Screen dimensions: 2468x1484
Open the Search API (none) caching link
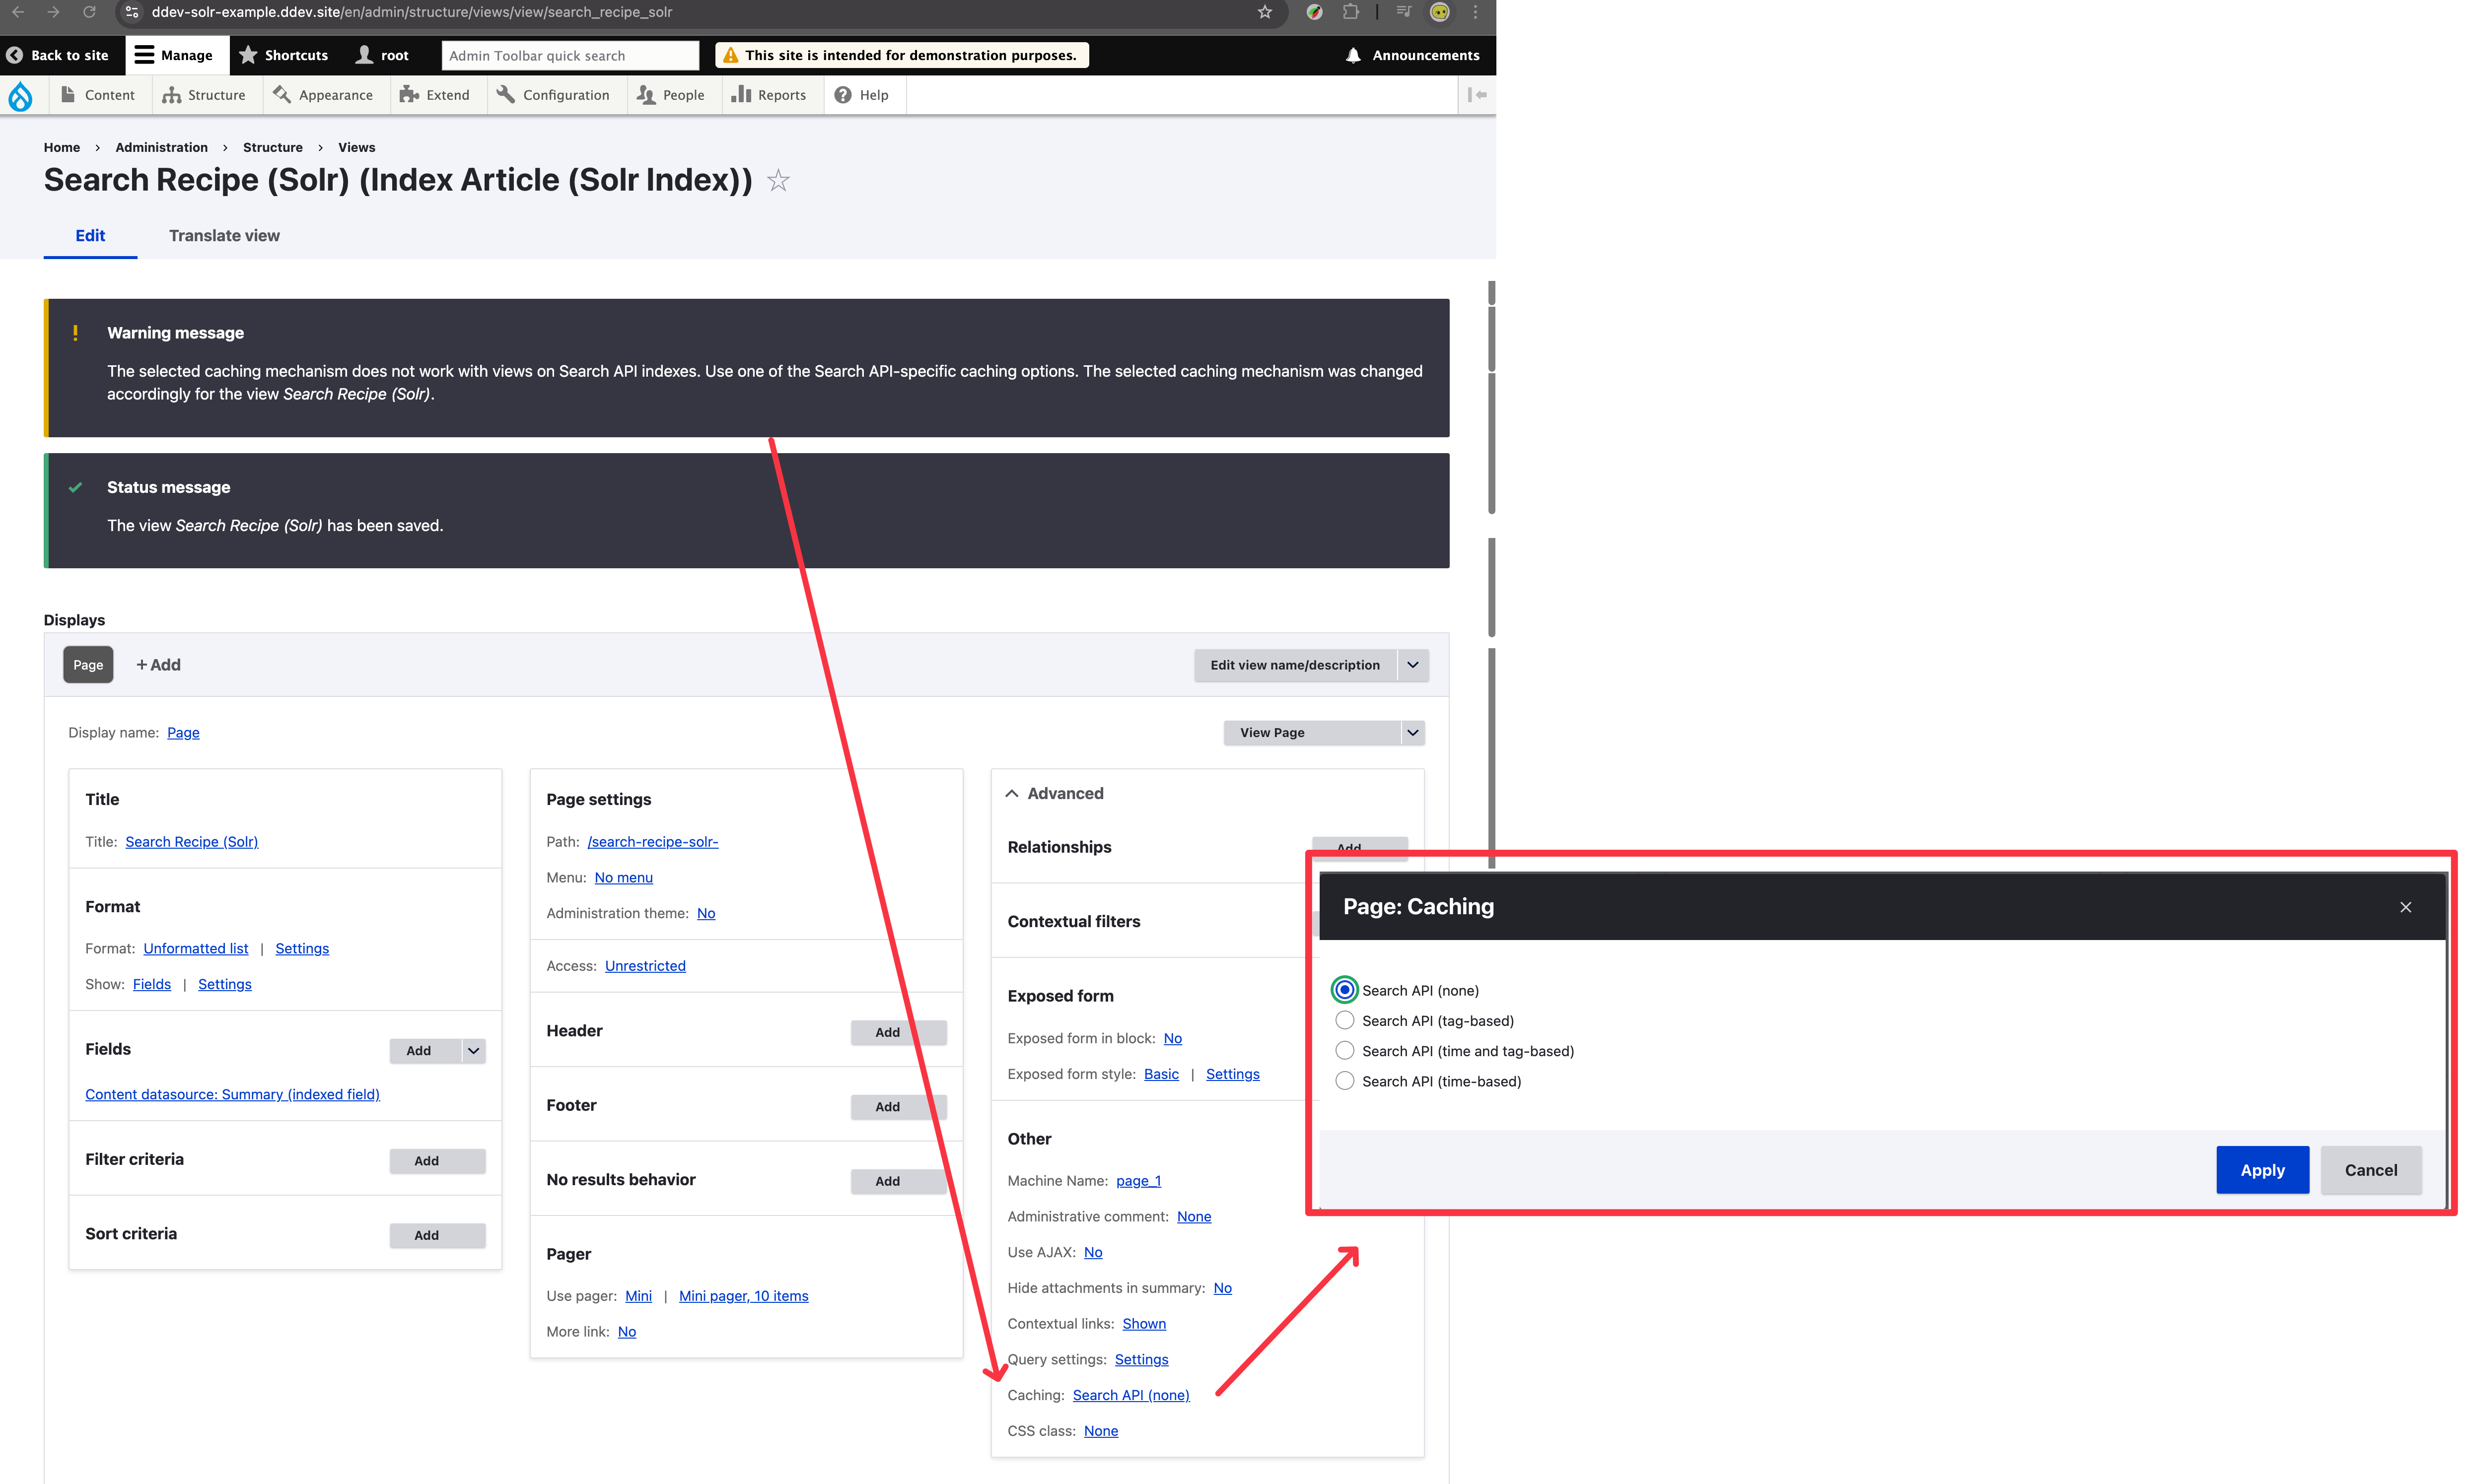tap(1130, 1395)
